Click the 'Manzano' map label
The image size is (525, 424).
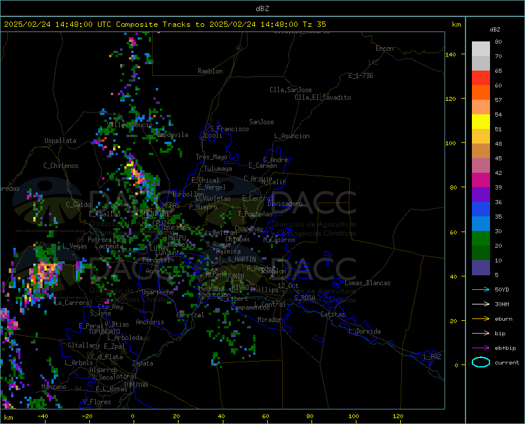54,387
